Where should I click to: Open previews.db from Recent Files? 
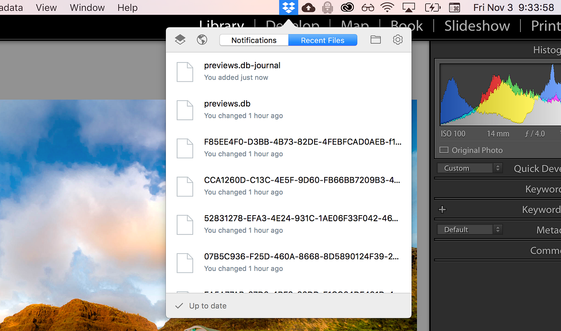227,103
